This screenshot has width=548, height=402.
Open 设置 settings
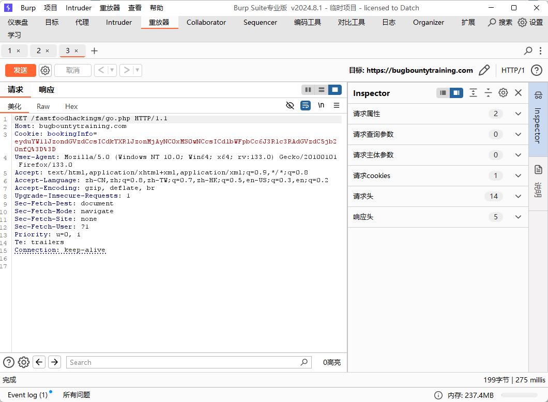tap(530, 22)
